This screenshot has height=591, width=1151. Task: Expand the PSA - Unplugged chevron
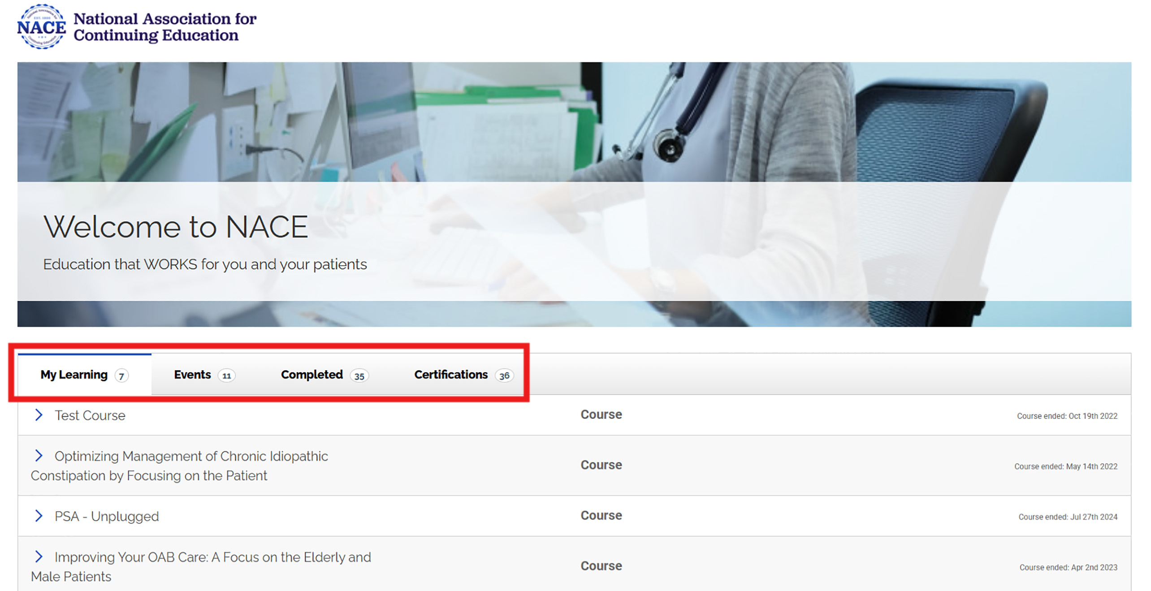[39, 516]
